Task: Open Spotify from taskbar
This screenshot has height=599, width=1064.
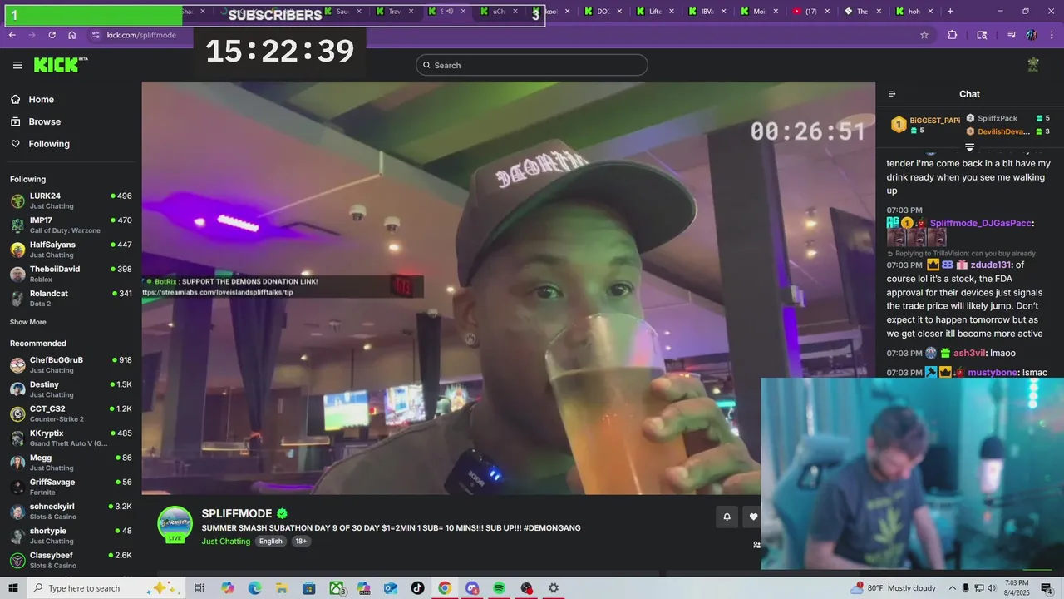Action: 499,588
